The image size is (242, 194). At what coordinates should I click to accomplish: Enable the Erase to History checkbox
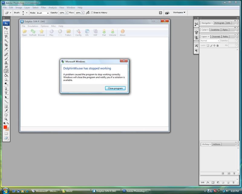(92, 13)
